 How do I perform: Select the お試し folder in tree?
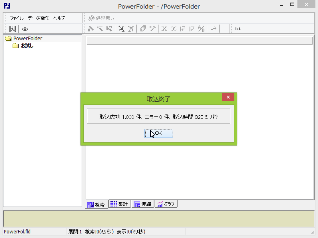click(27, 46)
